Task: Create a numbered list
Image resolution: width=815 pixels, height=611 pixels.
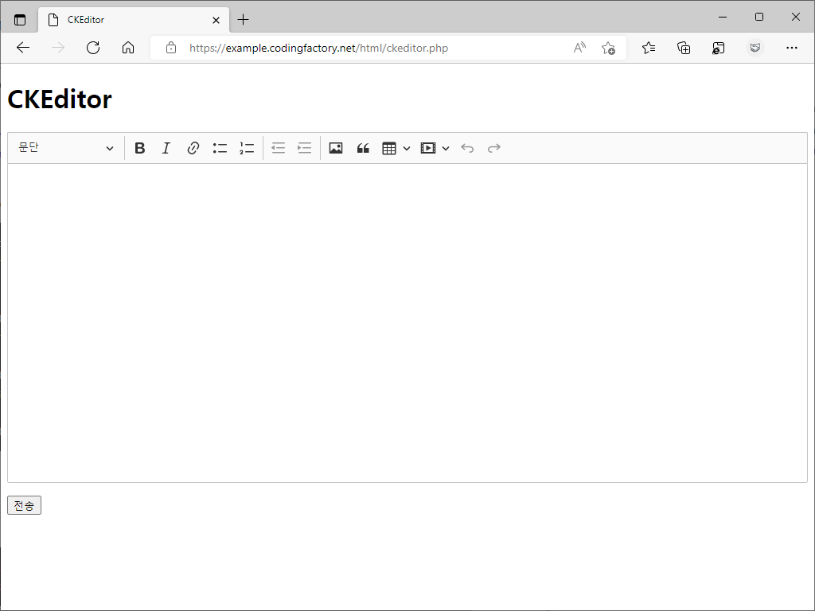Action: [x=247, y=148]
